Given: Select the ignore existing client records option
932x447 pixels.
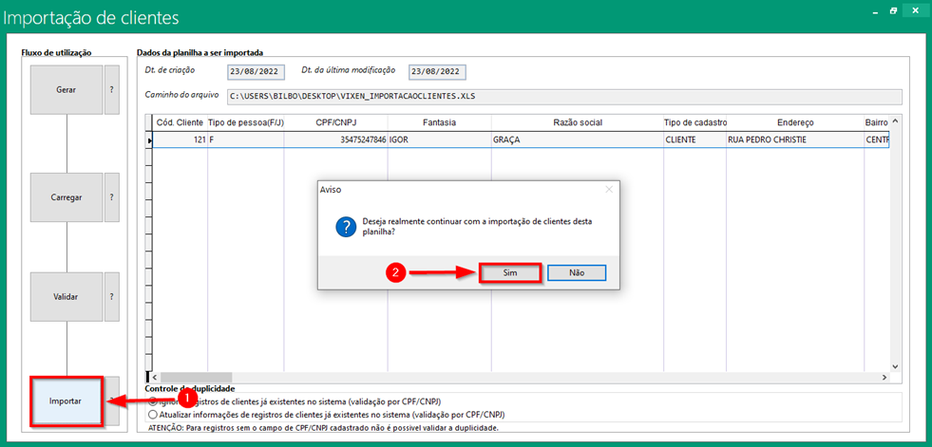Looking at the screenshot, I should pyautogui.click(x=154, y=401).
